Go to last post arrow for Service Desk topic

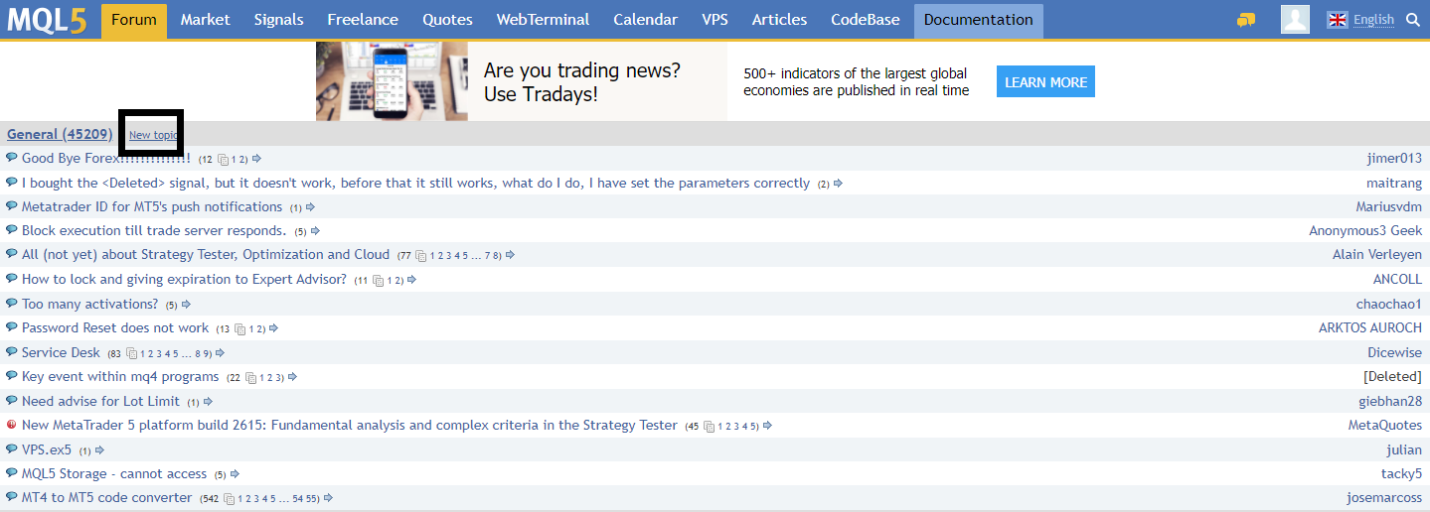pyautogui.click(x=220, y=353)
